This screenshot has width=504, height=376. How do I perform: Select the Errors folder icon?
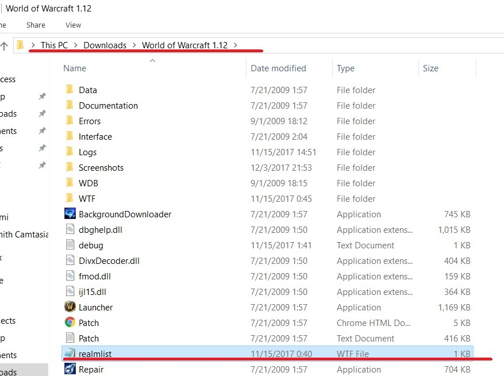[70, 121]
